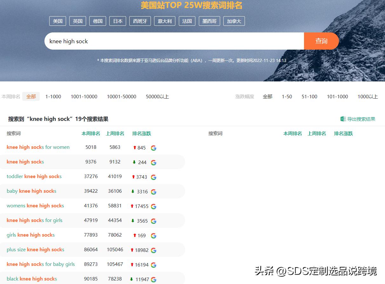This screenshot has width=385, height=284.
Task: Select the 50000以上 rank range filter
Action: pos(157,96)
